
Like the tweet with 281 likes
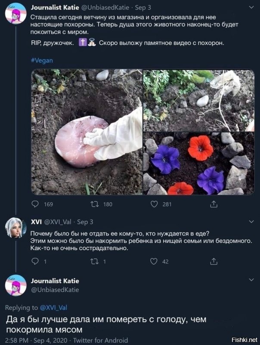pyautogui.click(x=154, y=204)
